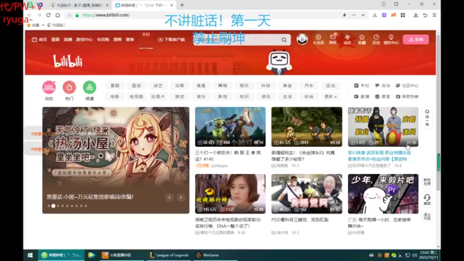Open League of Legends from taskbar
This screenshot has height=261, width=464.
169,255
